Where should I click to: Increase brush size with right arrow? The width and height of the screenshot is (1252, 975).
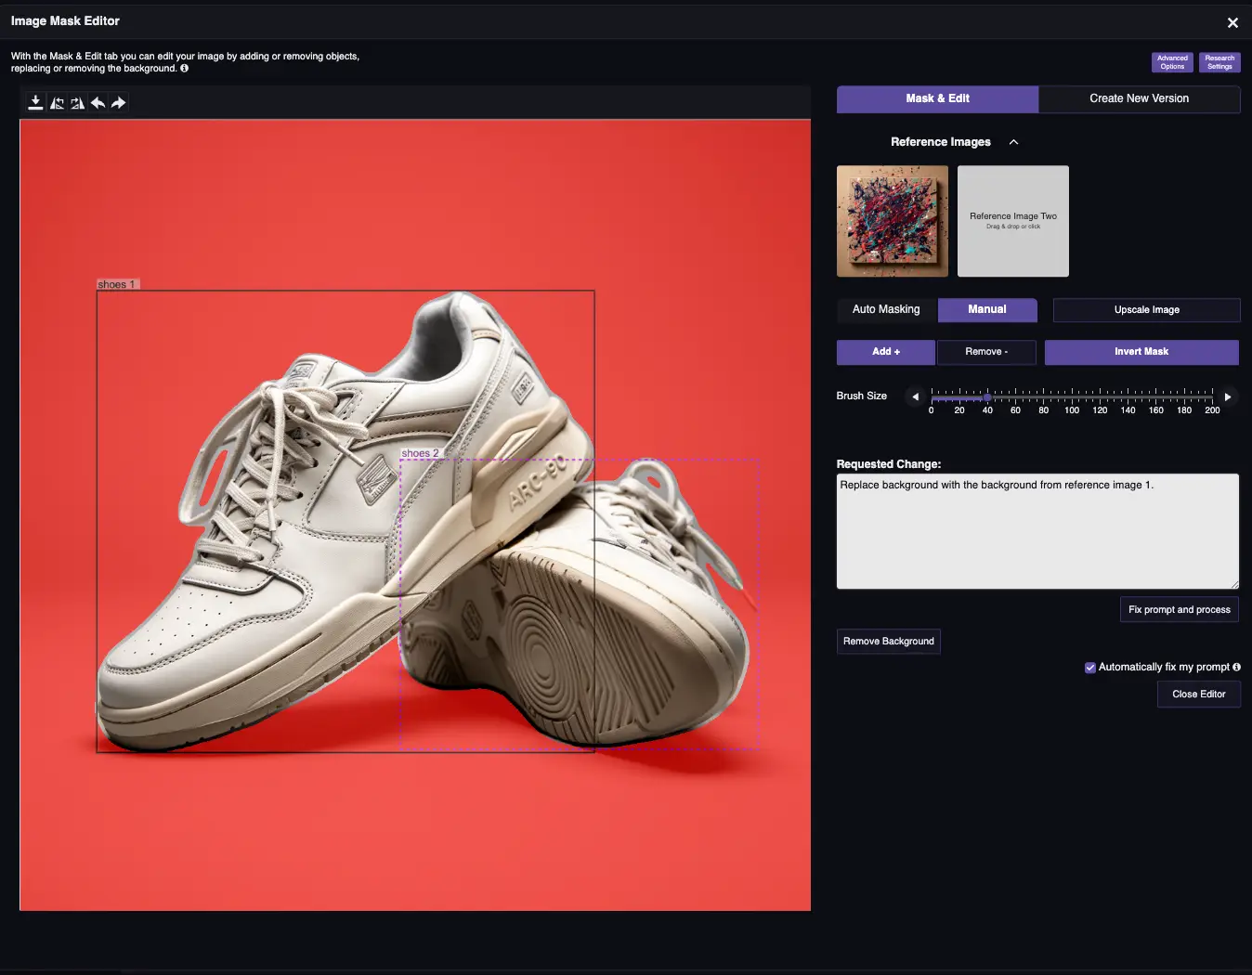1228,396
